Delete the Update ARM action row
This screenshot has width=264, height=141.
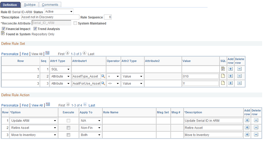pos(256,120)
